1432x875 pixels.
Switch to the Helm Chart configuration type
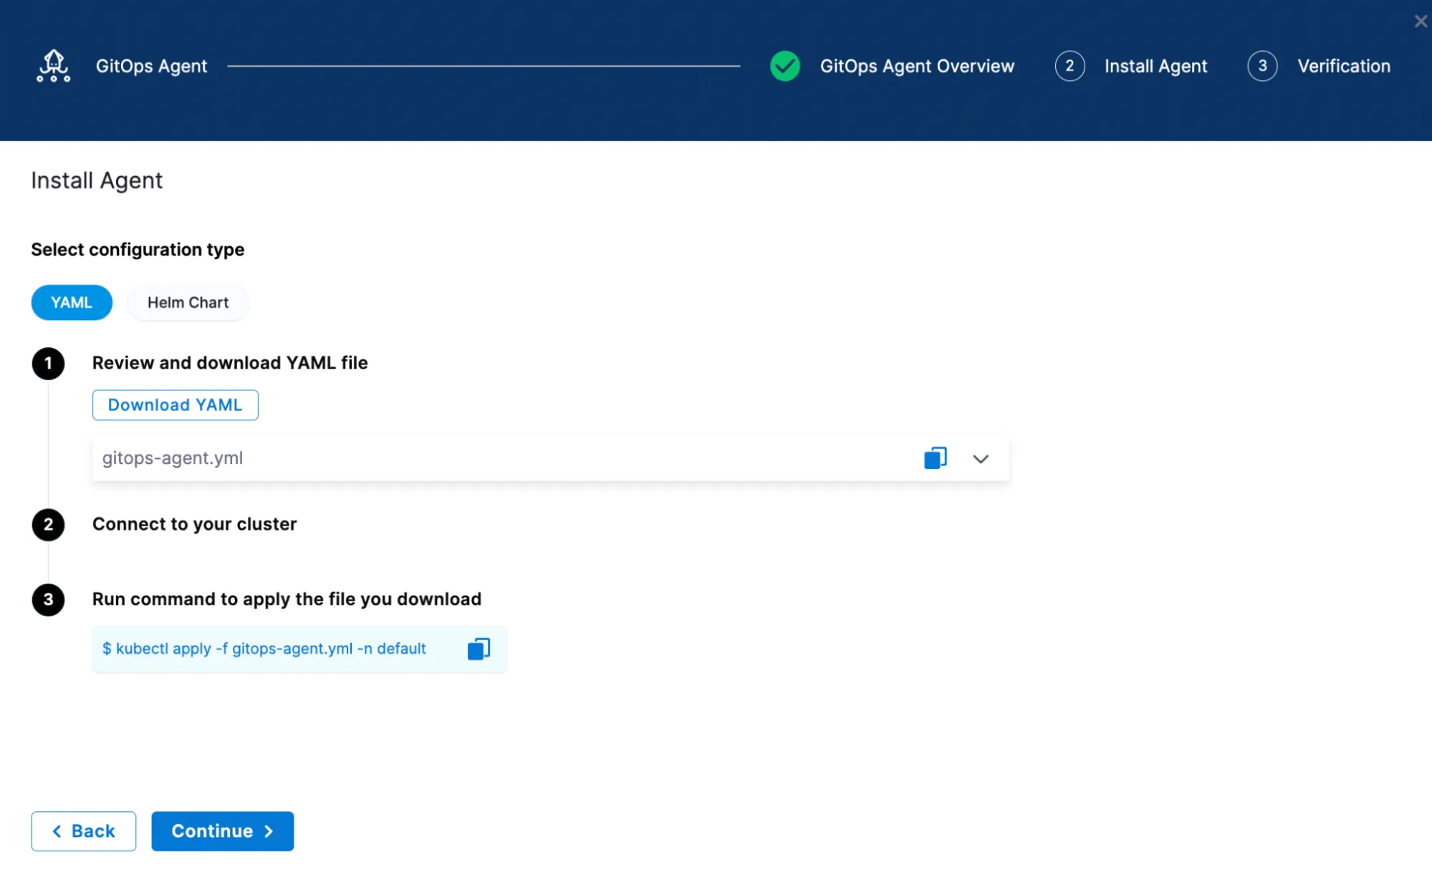click(x=188, y=302)
